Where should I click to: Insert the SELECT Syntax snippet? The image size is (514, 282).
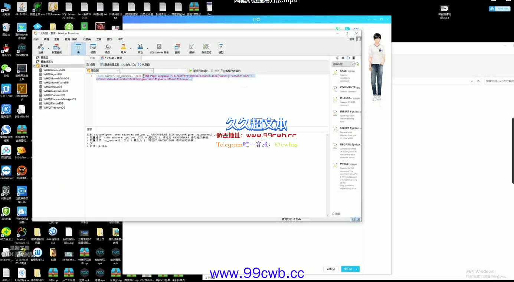coord(346,133)
